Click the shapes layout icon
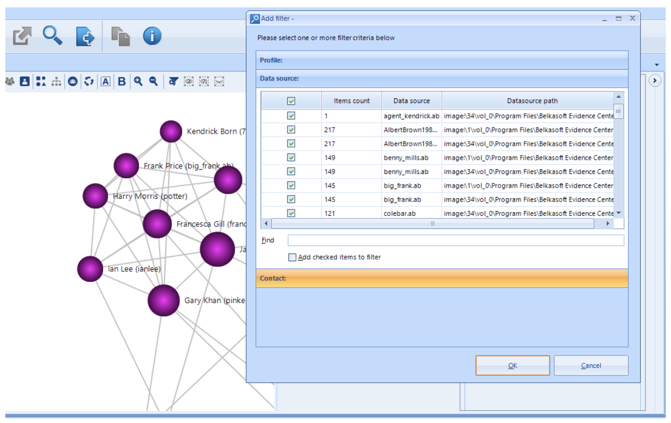This screenshot has height=423, width=671. (x=41, y=81)
